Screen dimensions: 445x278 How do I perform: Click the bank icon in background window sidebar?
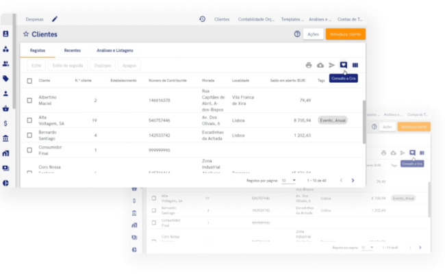pyautogui.click(x=134, y=213)
